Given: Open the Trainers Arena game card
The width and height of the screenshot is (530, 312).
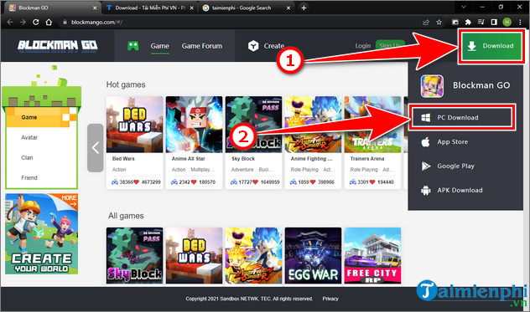Looking at the screenshot, I should click(372, 142).
